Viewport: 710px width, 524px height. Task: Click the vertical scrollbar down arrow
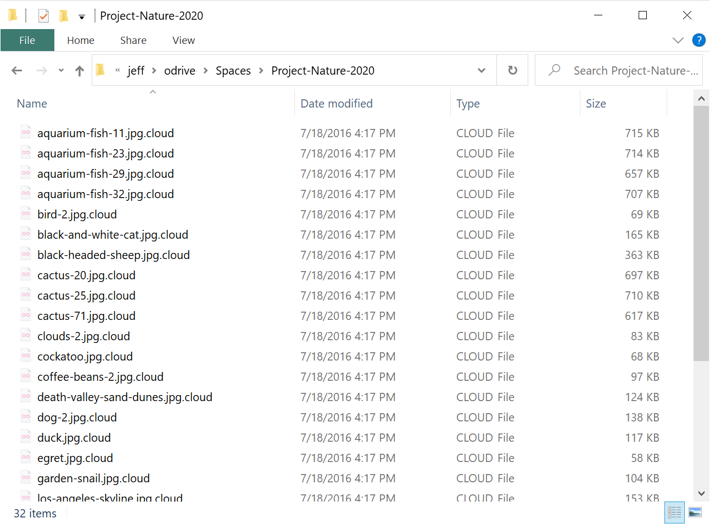click(701, 493)
